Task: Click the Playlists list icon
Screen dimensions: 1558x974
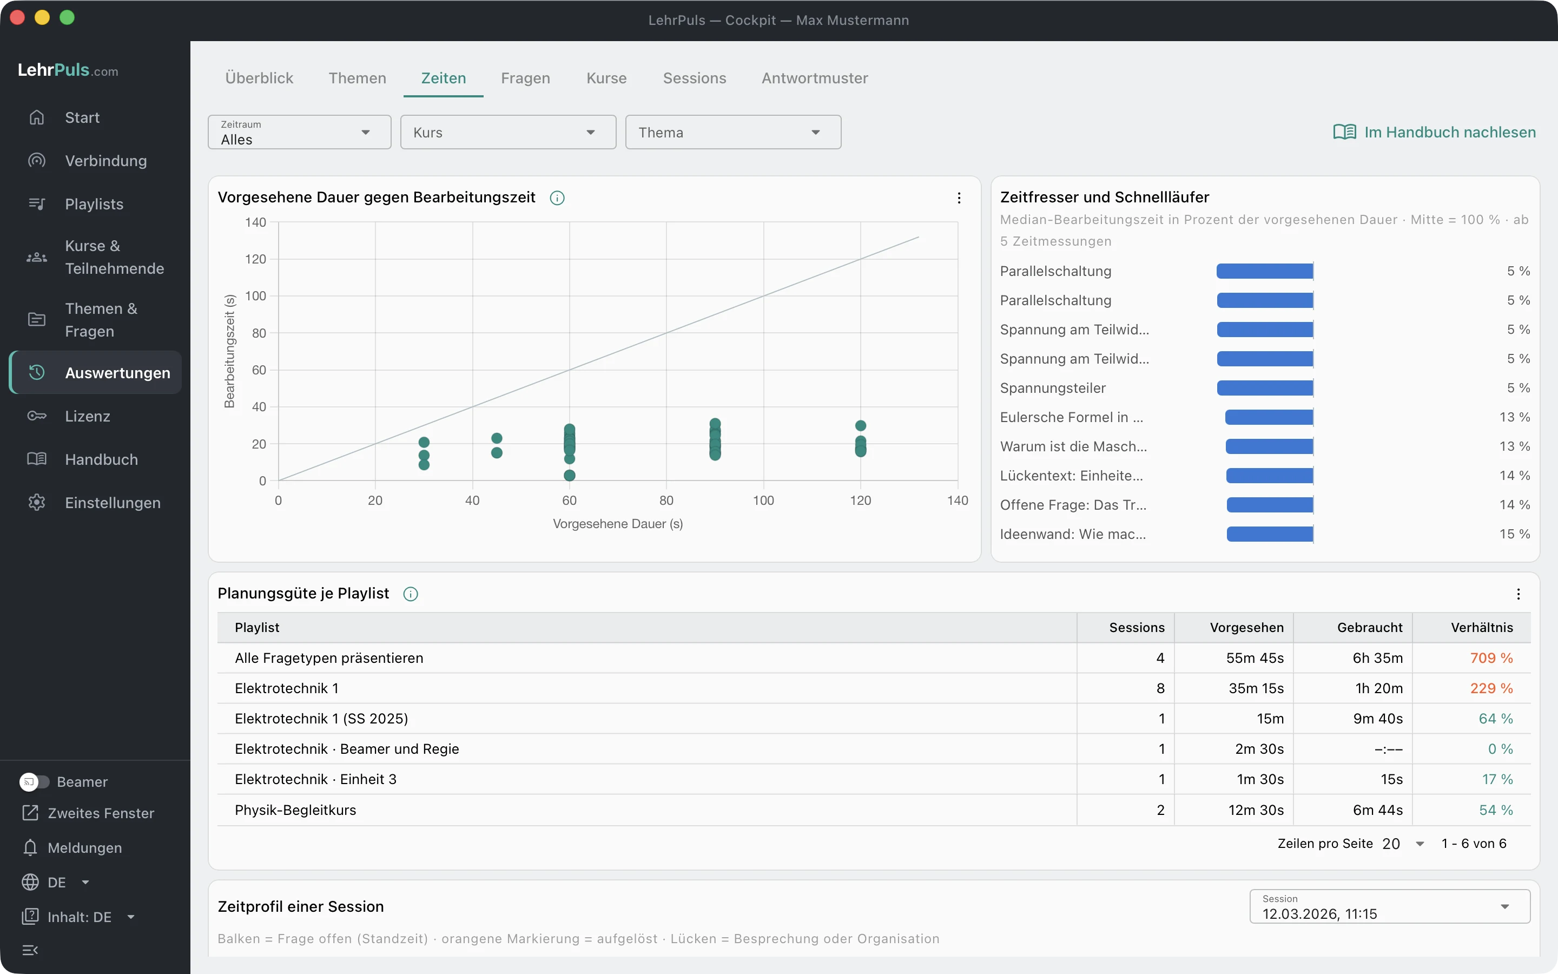Action: [x=37, y=203]
